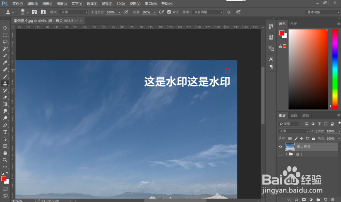The height and width of the screenshot is (202, 341).
Task: Click the fx layer styles button
Action: [x=296, y=199]
